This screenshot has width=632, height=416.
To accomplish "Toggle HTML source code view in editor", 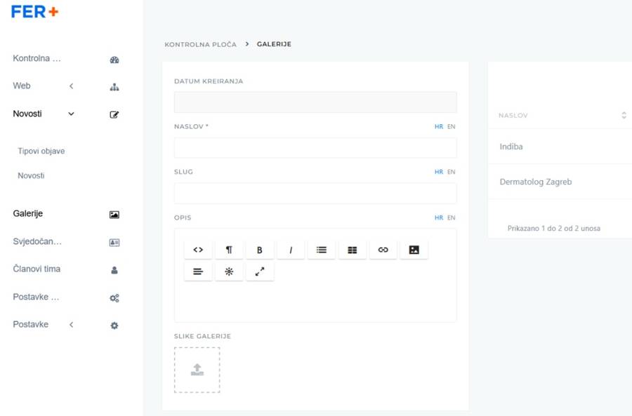I will tap(198, 250).
